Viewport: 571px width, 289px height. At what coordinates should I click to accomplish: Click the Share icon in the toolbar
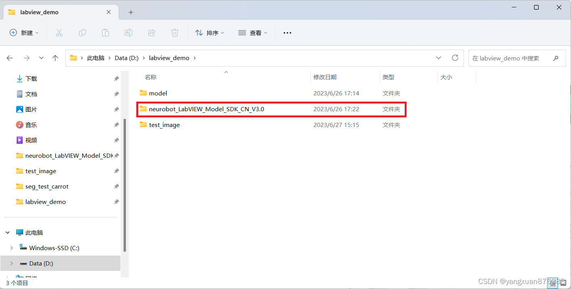click(151, 33)
